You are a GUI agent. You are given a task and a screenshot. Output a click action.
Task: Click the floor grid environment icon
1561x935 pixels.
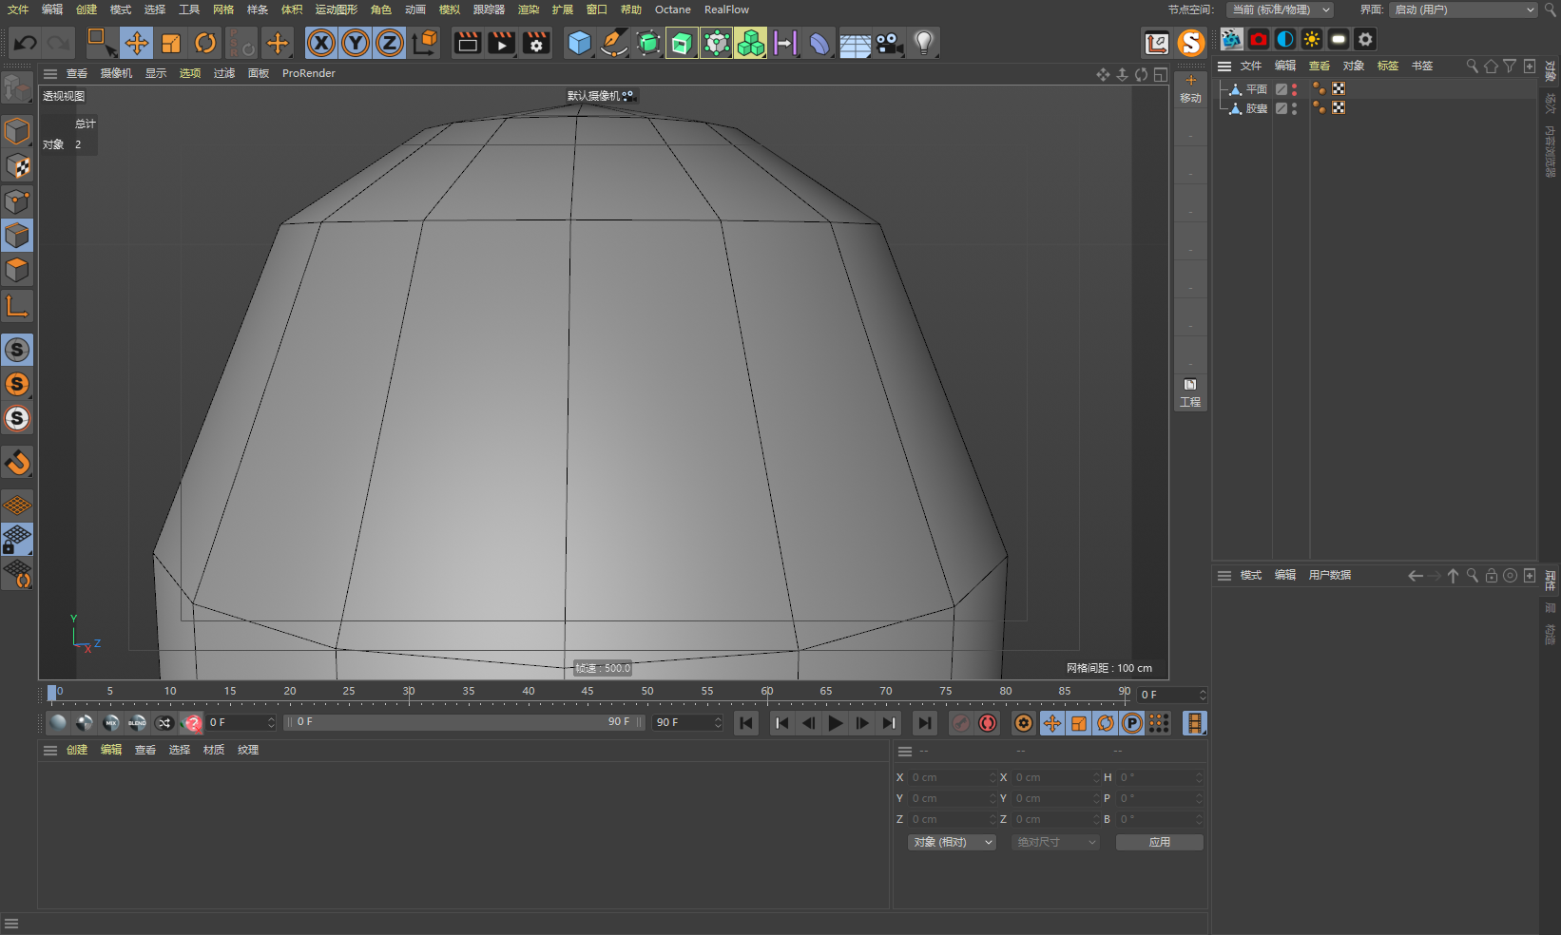(855, 43)
